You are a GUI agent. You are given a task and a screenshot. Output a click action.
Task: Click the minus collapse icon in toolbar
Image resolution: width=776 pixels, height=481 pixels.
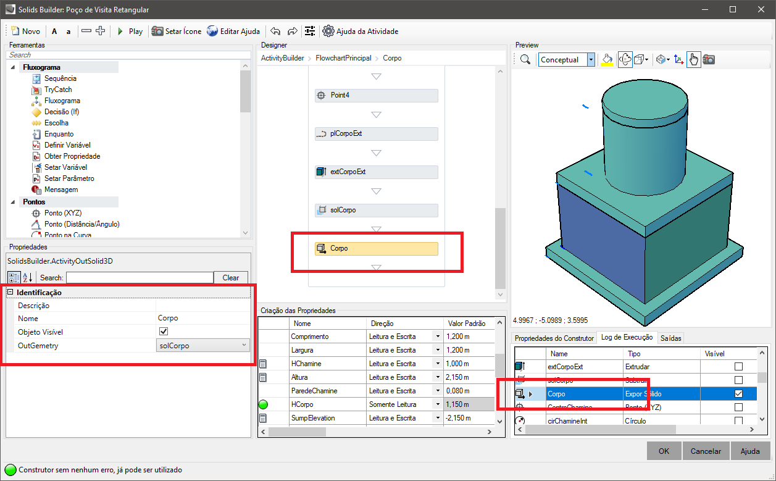tap(86, 31)
